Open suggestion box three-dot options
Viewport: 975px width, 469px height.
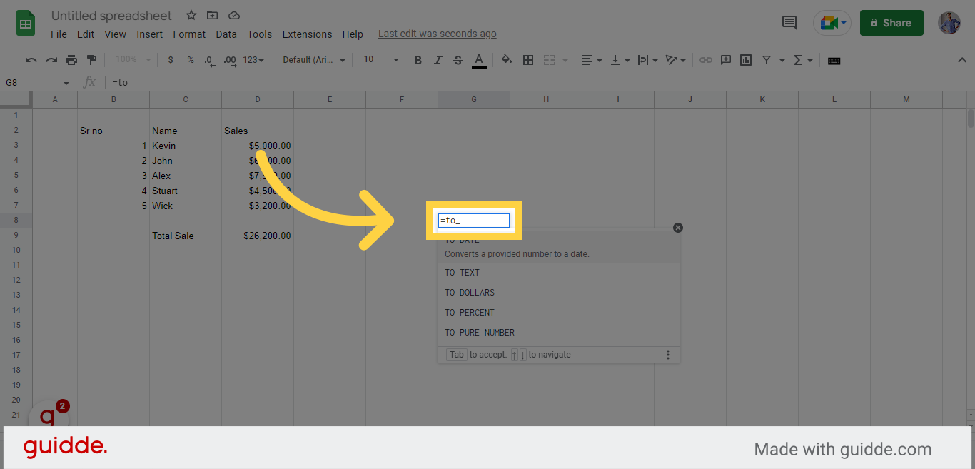pos(668,355)
